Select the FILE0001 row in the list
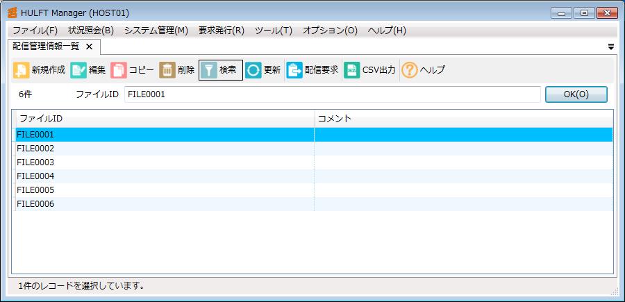Image resolution: width=625 pixels, height=302 pixels. tap(314, 135)
